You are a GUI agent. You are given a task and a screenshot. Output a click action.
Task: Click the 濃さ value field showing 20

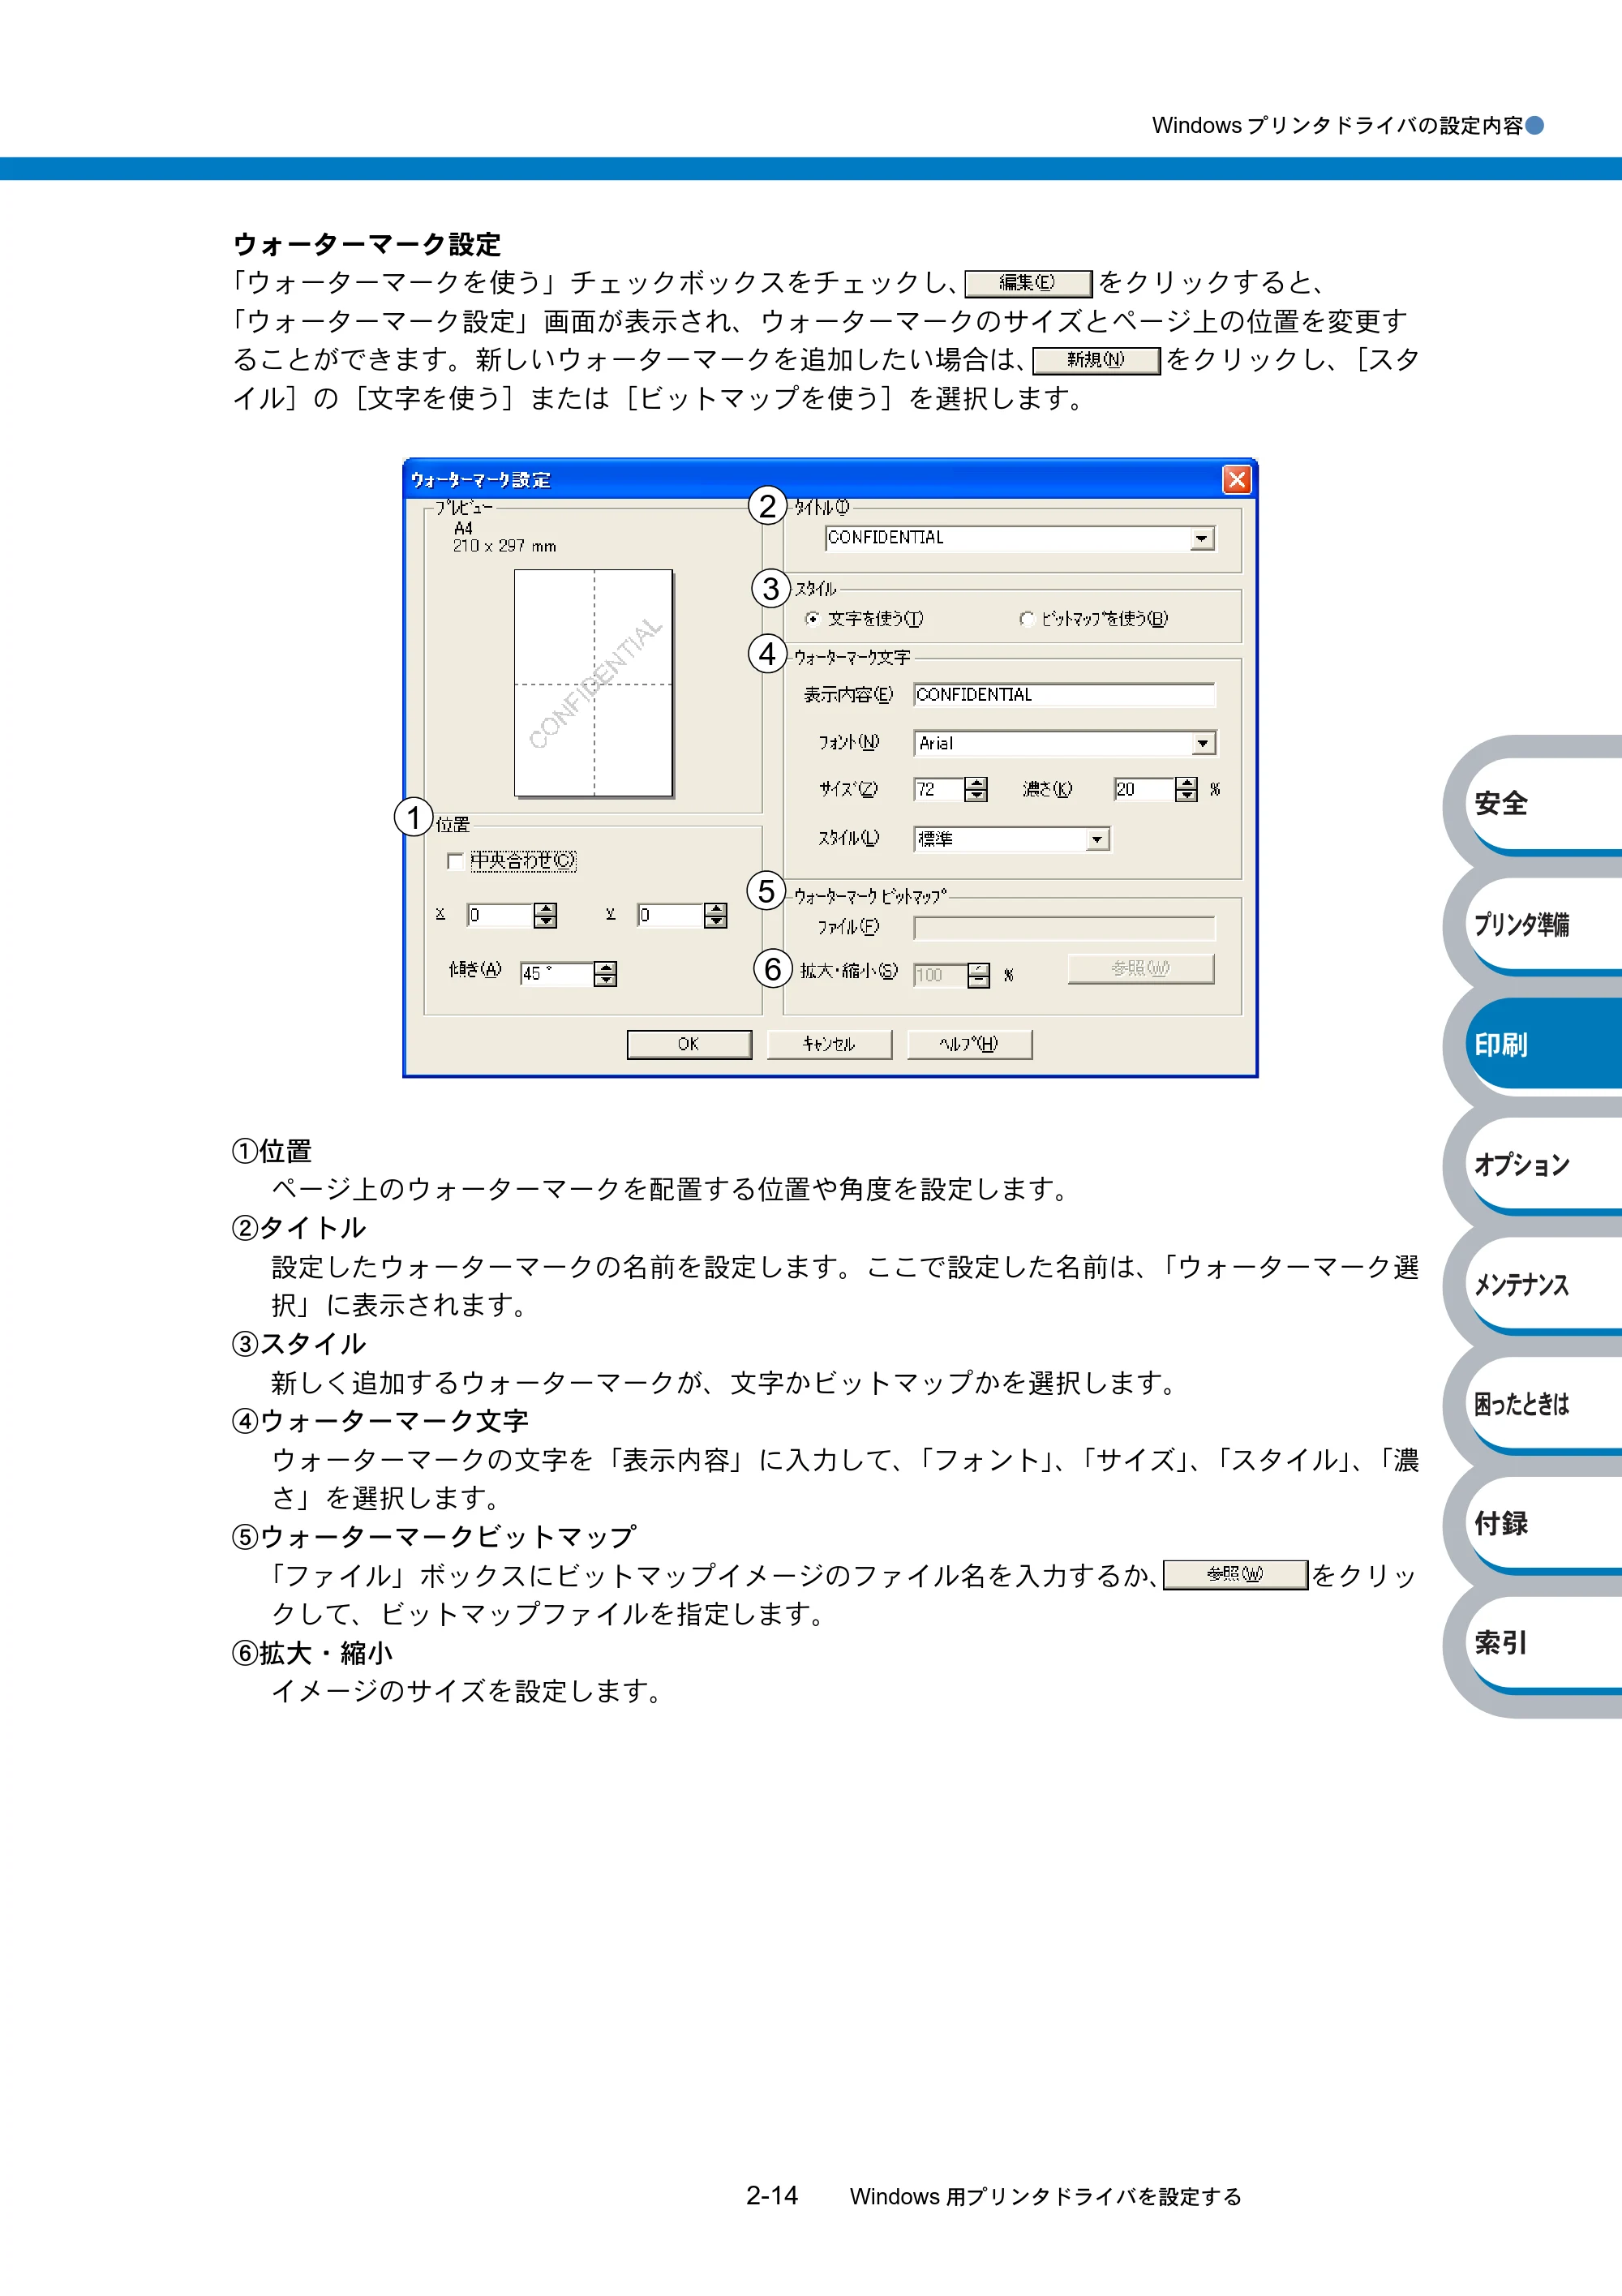click(x=1145, y=790)
